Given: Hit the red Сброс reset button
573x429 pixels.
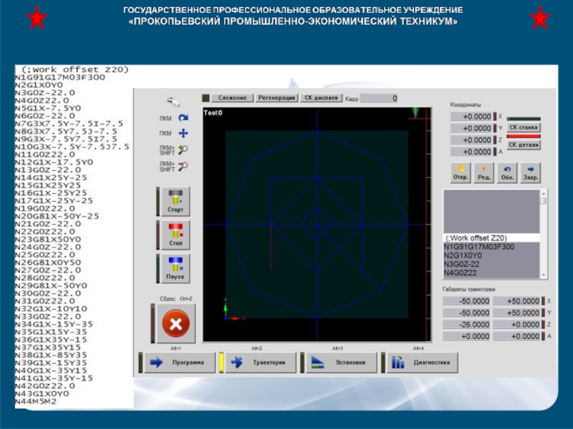Looking at the screenshot, I should (x=175, y=325).
